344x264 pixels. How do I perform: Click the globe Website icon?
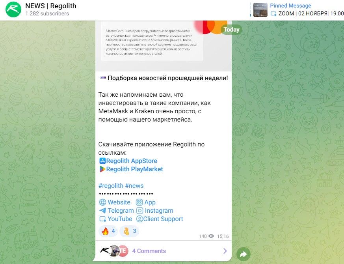coord(102,202)
